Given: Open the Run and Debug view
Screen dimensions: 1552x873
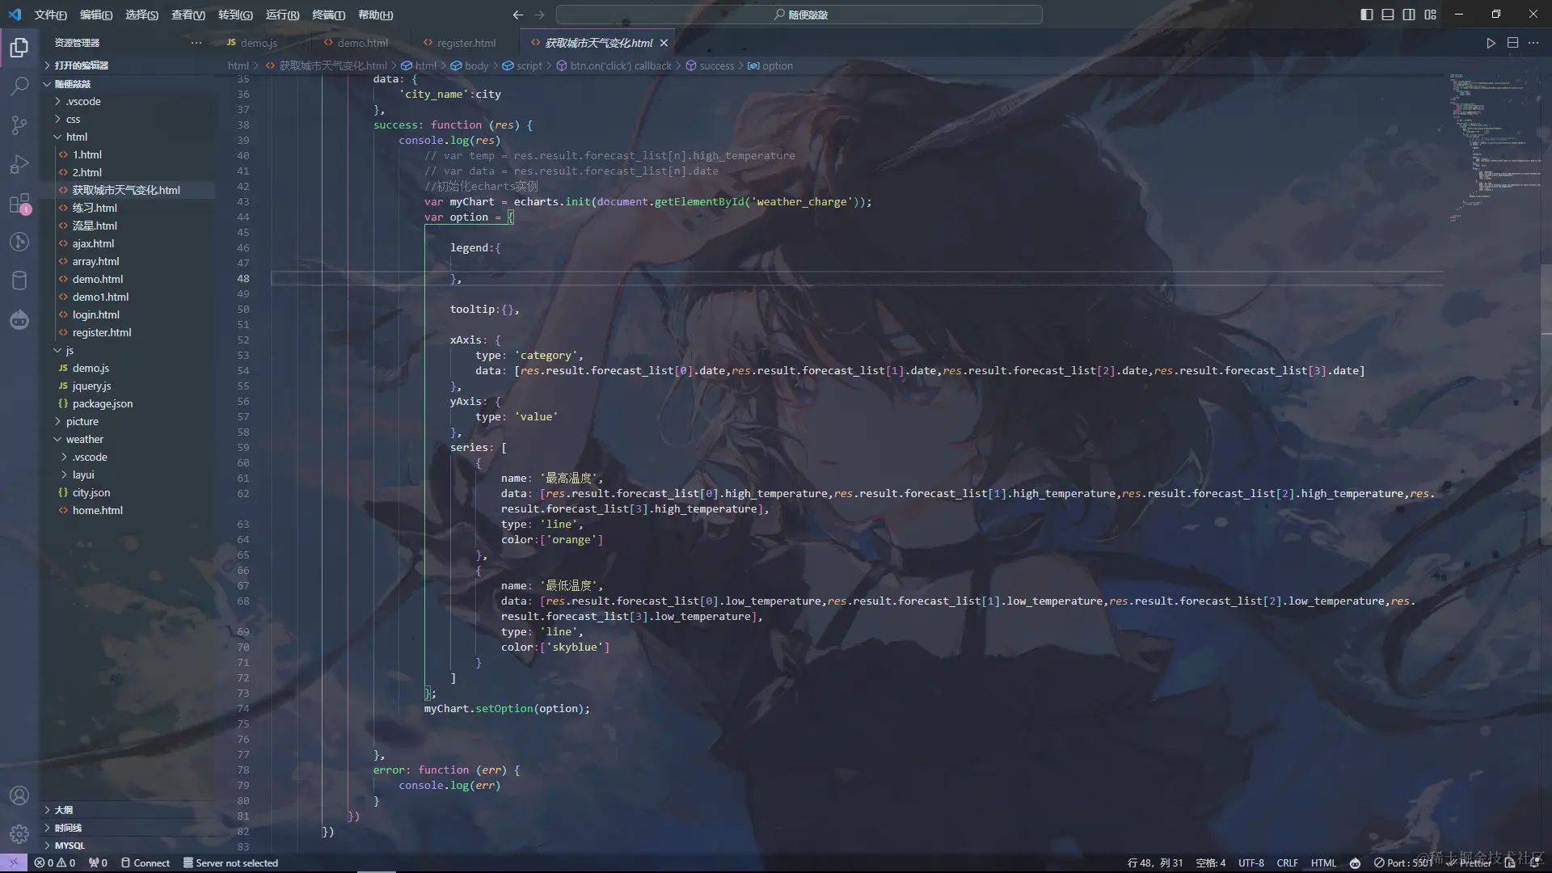Looking at the screenshot, I should (19, 164).
